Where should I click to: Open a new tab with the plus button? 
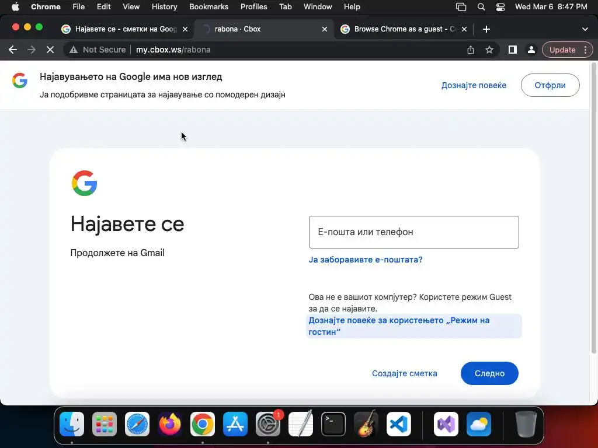[486, 29]
